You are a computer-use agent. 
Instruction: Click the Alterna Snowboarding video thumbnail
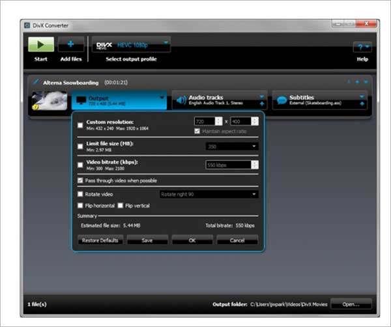coord(50,100)
